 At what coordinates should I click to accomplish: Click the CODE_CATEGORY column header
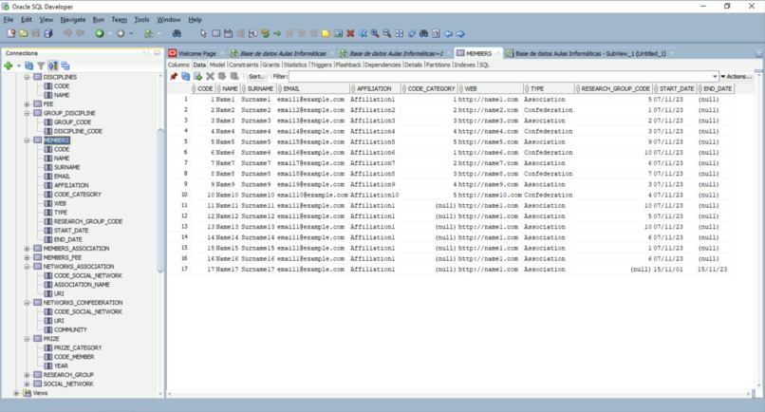[428, 88]
